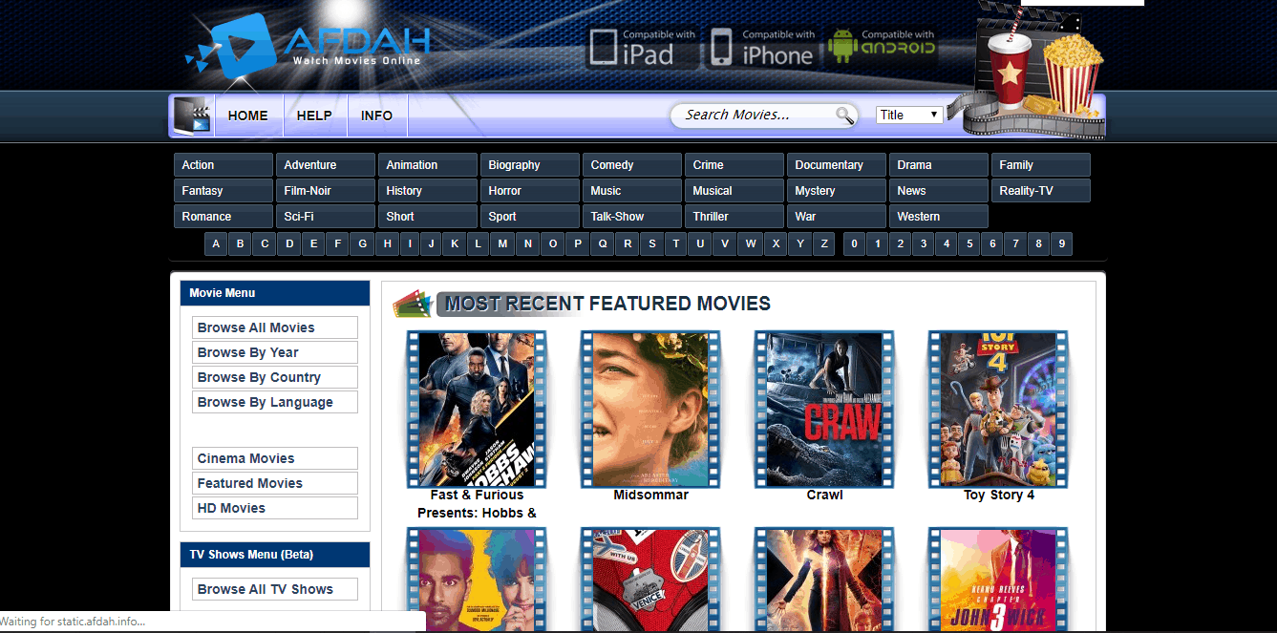Choose the Drama genre
The image size is (1277, 633).
coord(939,165)
